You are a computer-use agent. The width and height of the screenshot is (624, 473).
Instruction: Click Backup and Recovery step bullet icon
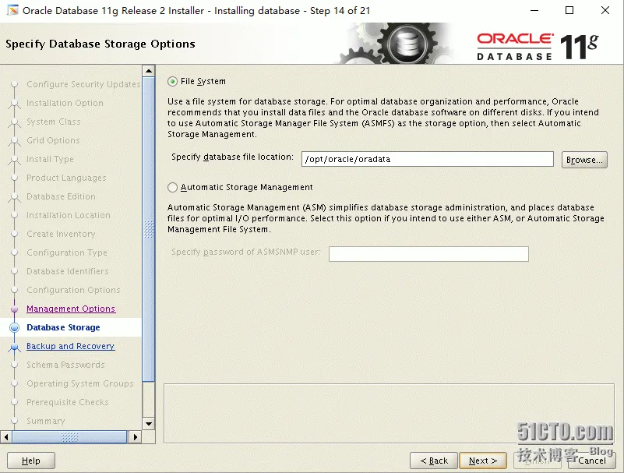click(x=14, y=348)
